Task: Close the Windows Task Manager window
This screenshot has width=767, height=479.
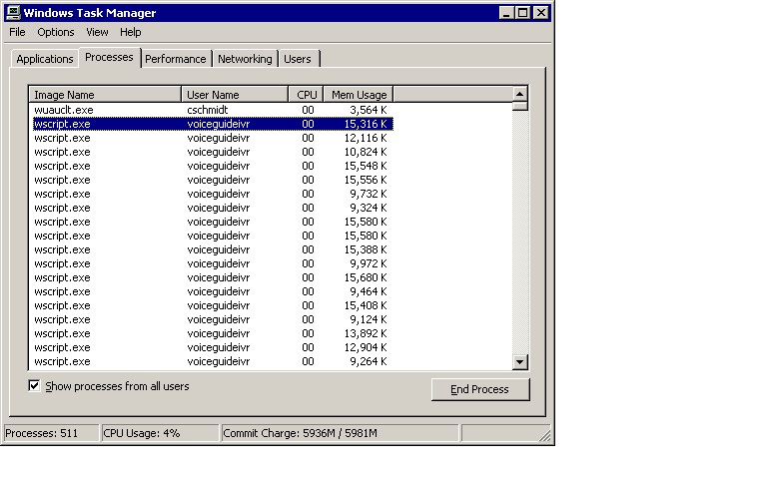Action: (x=541, y=13)
